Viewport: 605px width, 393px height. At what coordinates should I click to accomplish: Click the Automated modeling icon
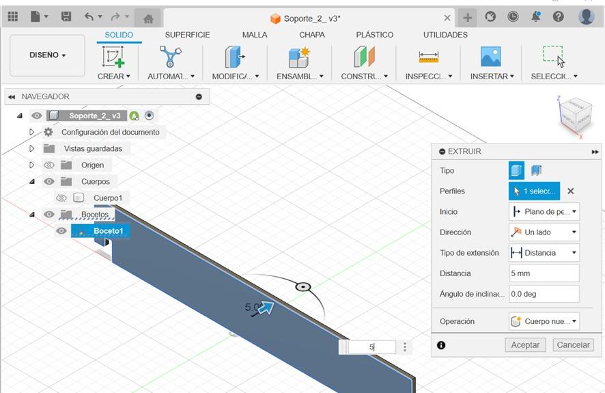pyautogui.click(x=170, y=56)
